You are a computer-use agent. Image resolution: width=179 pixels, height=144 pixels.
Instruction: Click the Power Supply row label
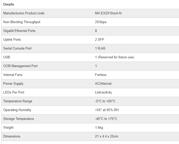(13, 84)
